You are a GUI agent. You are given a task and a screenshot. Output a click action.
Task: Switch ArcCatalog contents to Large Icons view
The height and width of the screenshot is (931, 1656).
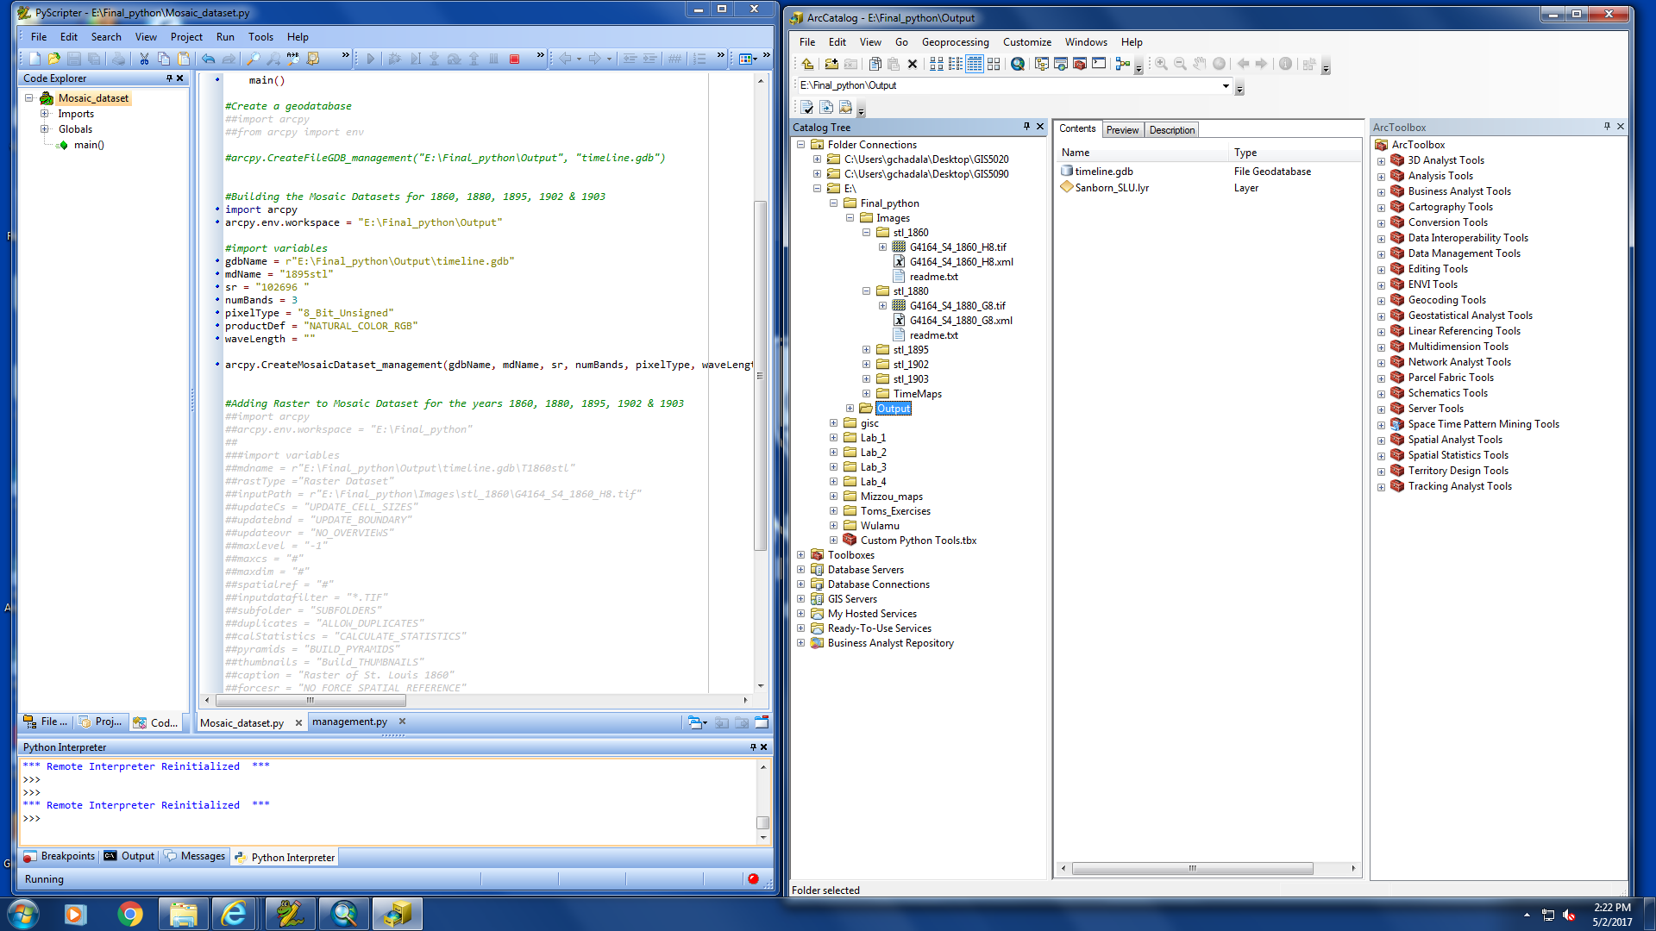click(x=937, y=64)
